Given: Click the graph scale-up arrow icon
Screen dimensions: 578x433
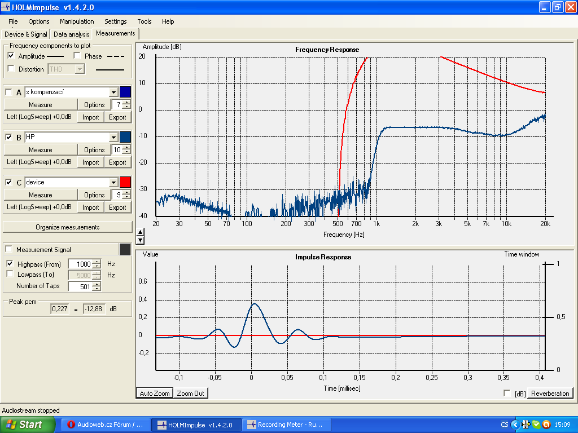Looking at the screenshot, I should 140,232.
